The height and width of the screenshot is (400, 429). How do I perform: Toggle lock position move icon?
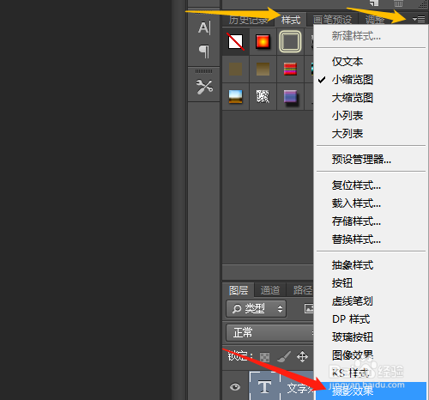click(302, 357)
